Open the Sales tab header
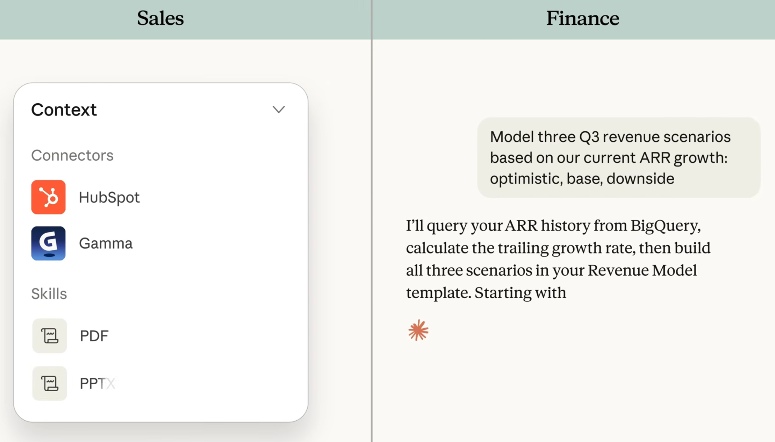The height and width of the screenshot is (442, 775). pyautogui.click(x=160, y=18)
